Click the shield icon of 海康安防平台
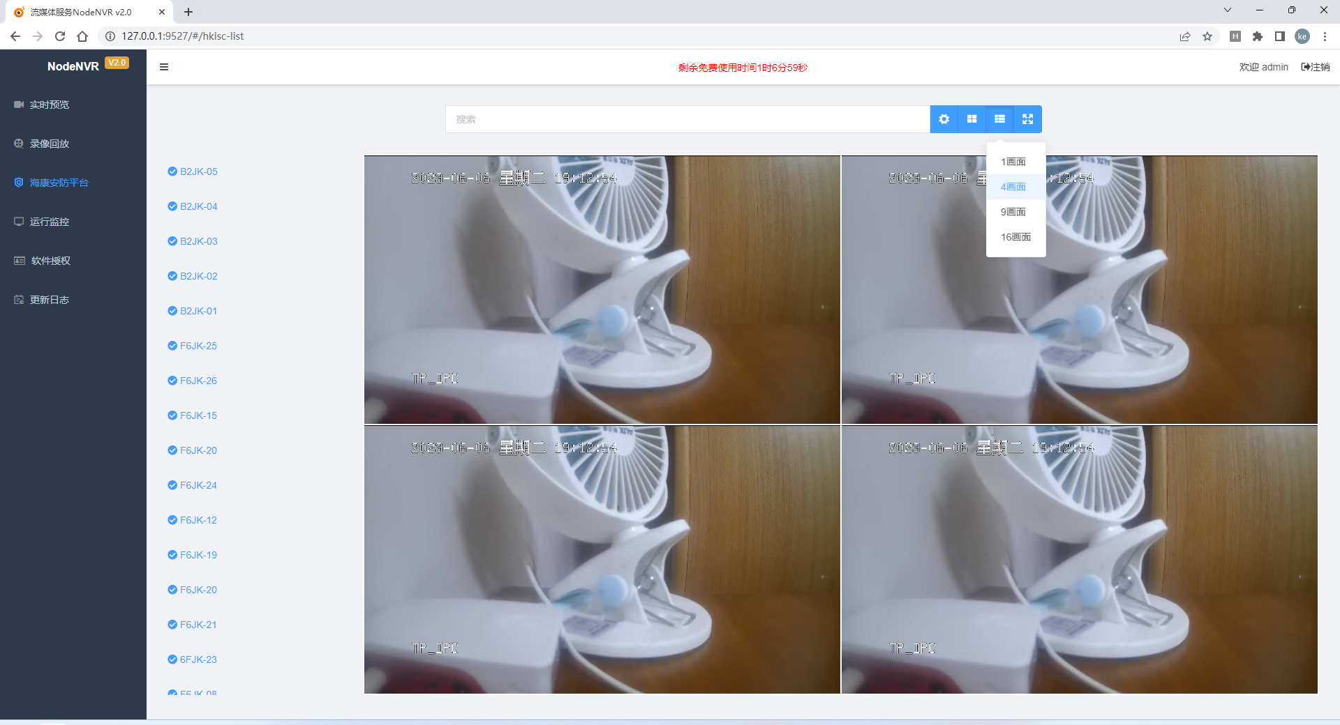The height and width of the screenshot is (725, 1340). pos(19,183)
